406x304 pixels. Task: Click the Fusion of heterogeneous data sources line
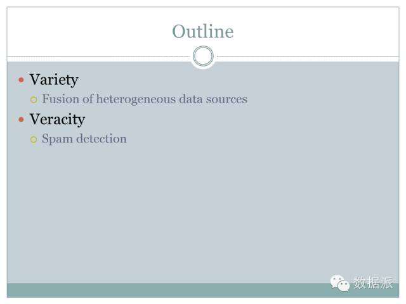coord(144,99)
